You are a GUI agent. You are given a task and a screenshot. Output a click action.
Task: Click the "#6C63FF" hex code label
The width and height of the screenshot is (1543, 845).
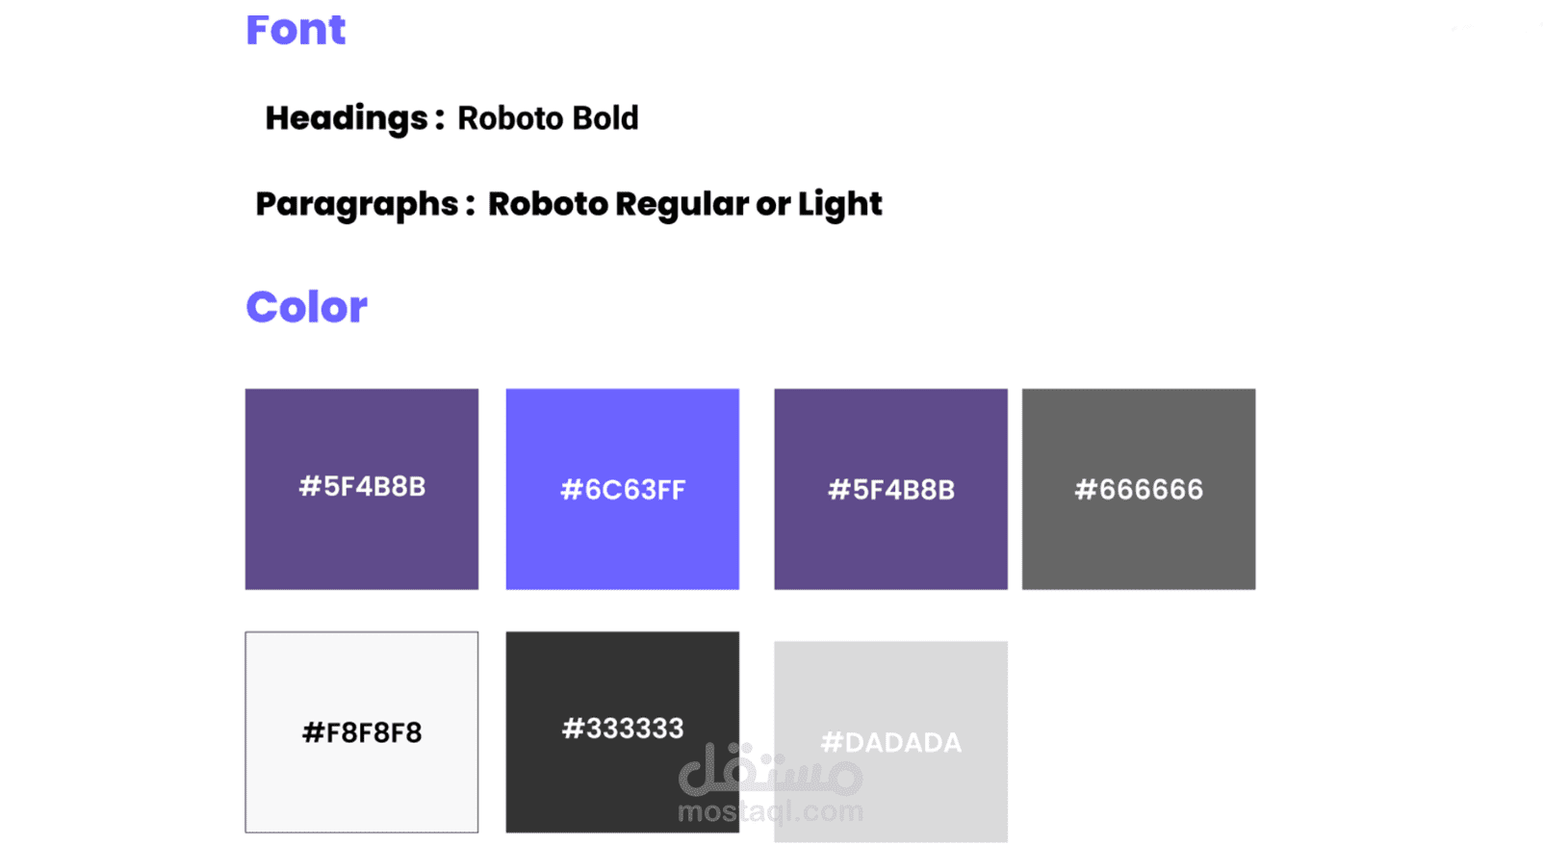tap(623, 490)
